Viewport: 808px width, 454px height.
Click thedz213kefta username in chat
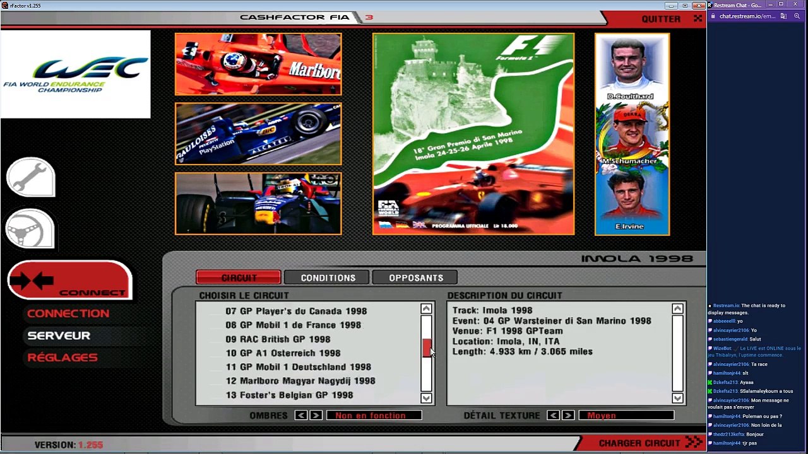pyautogui.click(x=729, y=434)
